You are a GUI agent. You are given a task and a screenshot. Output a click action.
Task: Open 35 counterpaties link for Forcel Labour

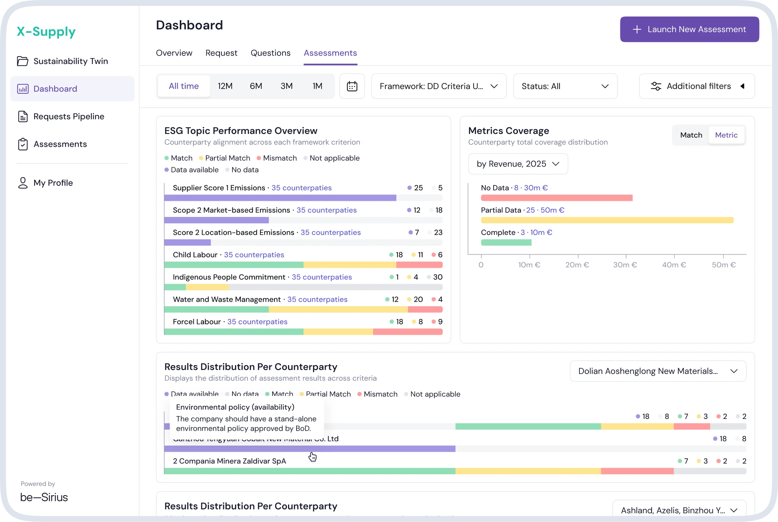pos(257,322)
